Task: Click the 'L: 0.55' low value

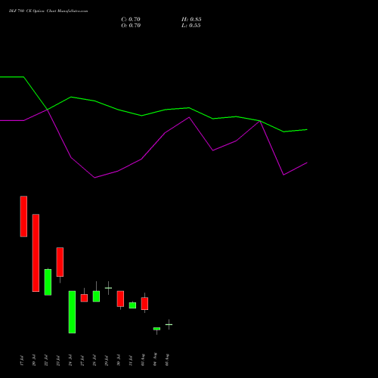Action: point(191,26)
